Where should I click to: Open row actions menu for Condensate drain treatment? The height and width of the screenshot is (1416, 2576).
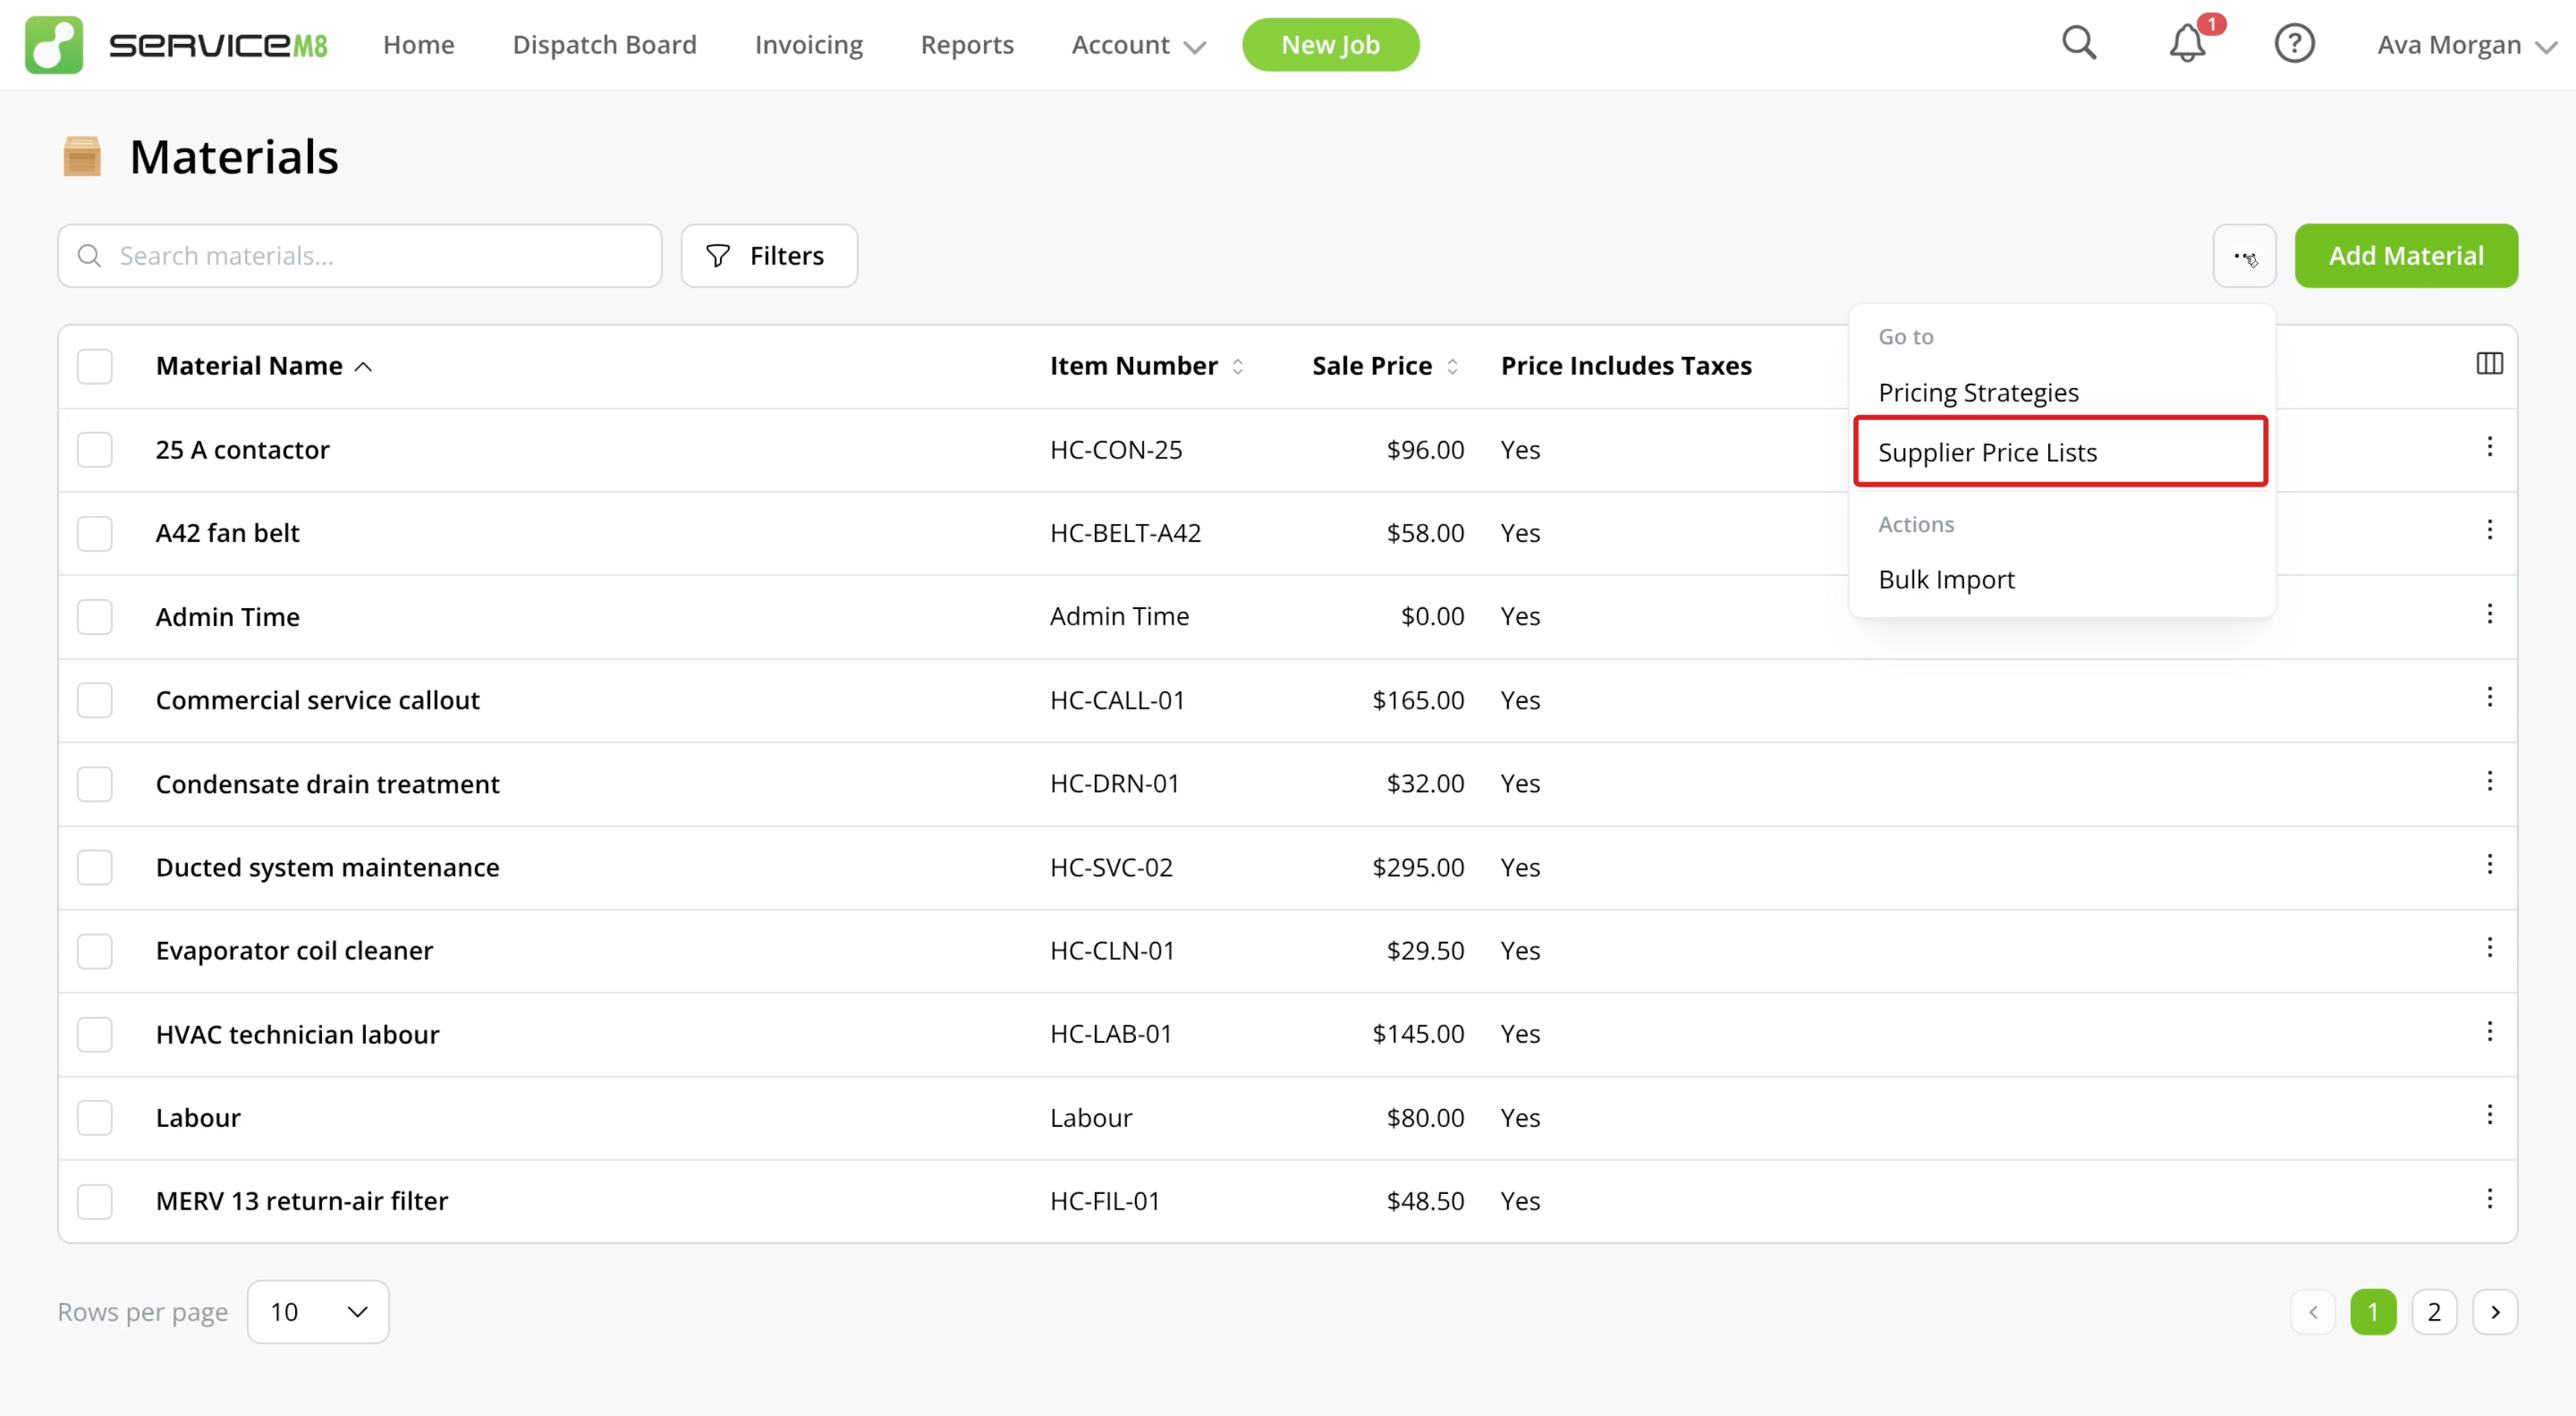[2489, 781]
